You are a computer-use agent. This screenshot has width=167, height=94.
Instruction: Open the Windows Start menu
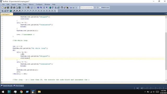pyautogui.click(x=3, y=92)
